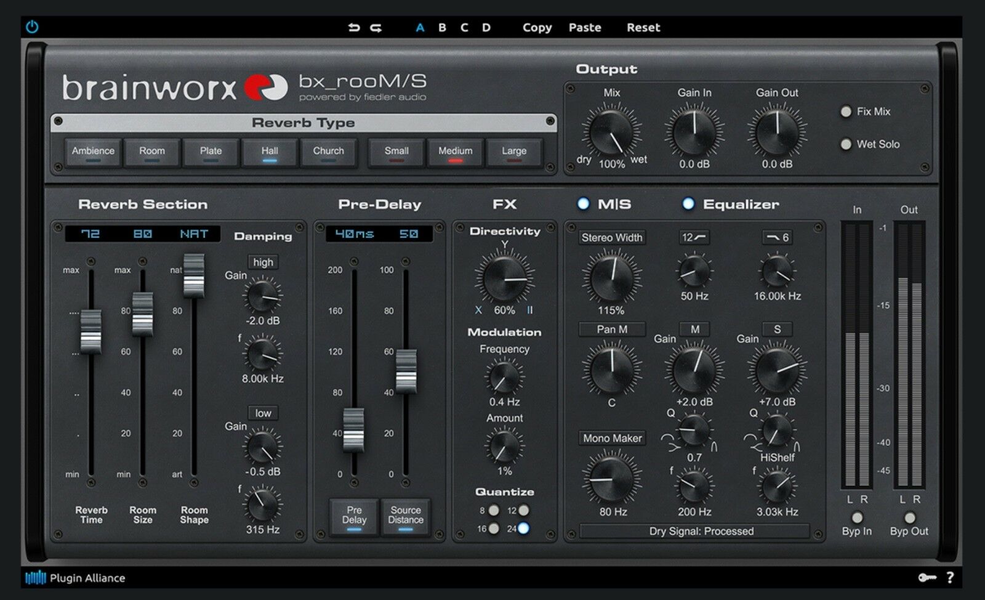This screenshot has width=985, height=600.
Task: Click the Pan M knob
Action: pyautogui.click(x=611, y=370)
